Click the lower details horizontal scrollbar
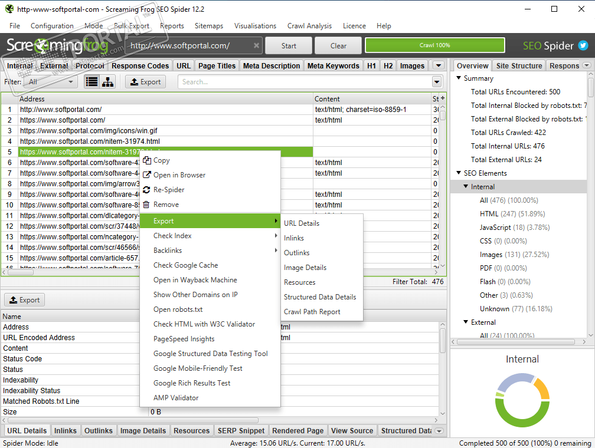This screenshot has height=448, width=595. click(x=133, y=420)
